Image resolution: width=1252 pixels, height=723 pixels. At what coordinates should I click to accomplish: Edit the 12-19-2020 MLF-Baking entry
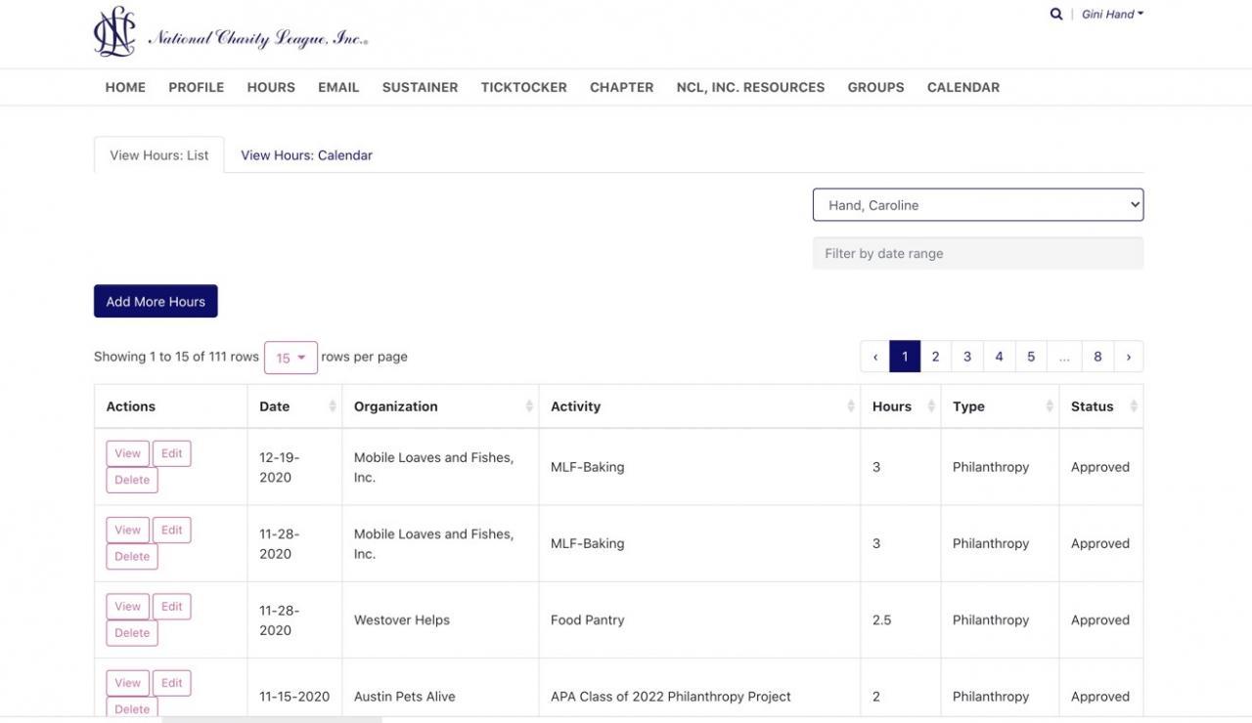point(172,453)
